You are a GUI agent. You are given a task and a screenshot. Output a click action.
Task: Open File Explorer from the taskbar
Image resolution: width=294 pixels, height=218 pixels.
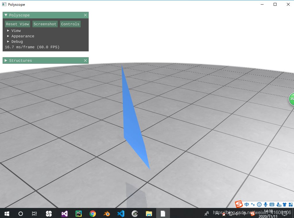click(149, 213)
